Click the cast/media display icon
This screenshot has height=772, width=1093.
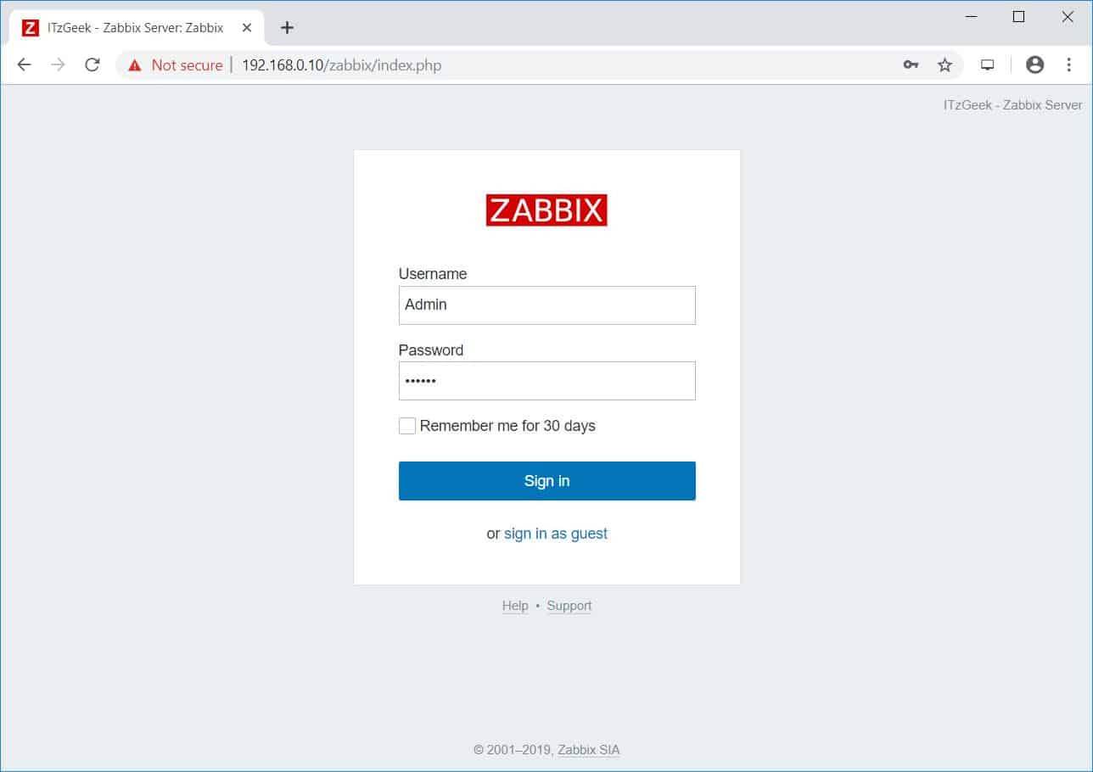[x=988, y=64]
